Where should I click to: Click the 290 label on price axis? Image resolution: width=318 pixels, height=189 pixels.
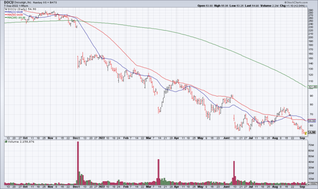pos(311,10)
